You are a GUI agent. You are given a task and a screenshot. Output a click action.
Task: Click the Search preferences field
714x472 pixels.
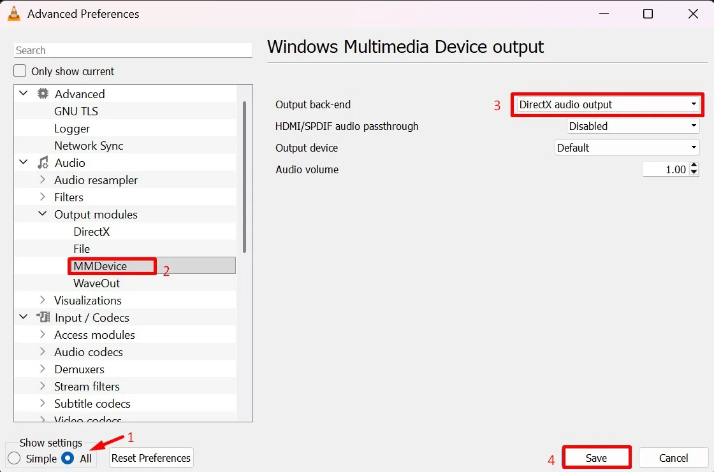[x=133, y=50]
